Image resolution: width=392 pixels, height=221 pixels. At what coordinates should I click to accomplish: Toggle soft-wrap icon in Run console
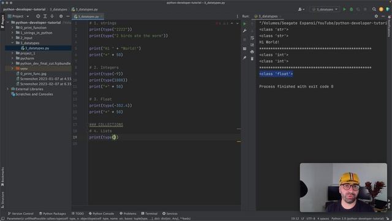coord(252,38)
